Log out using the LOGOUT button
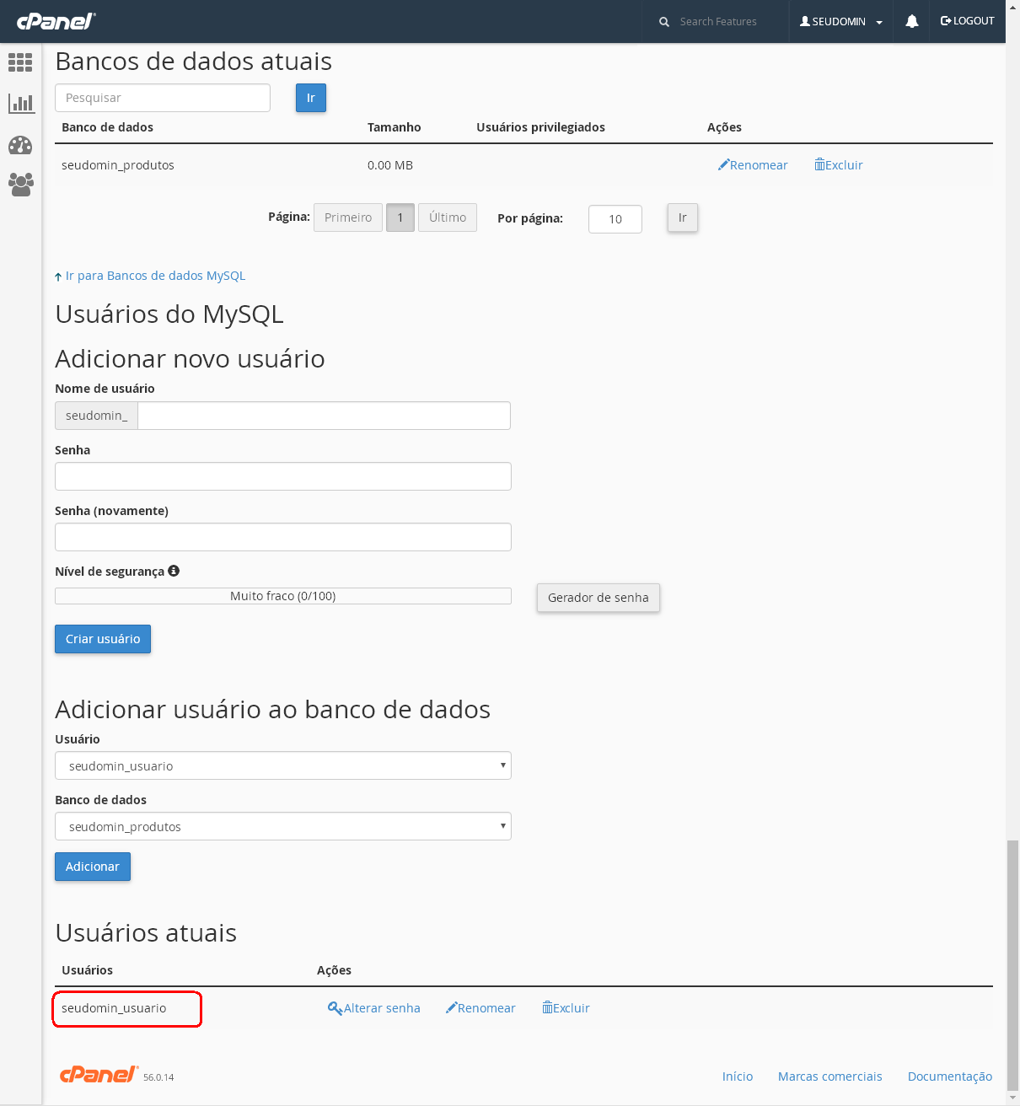Image resolution: width=1020 pixels, height=1106 pixels. (968, 21)
